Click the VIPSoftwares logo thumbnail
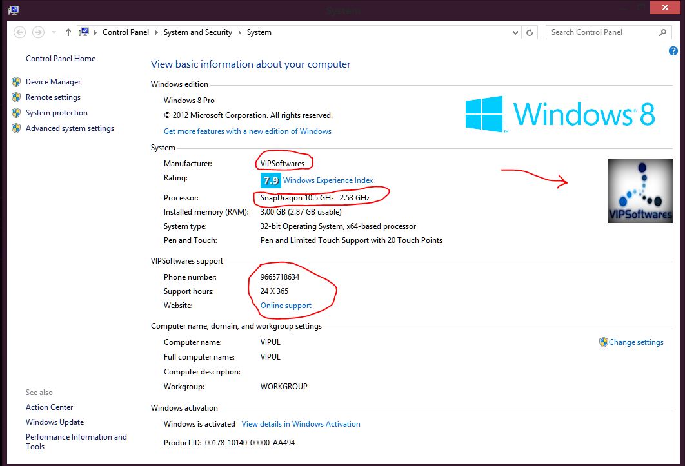Viewport: 685px width, 466px height. [640, 190]
